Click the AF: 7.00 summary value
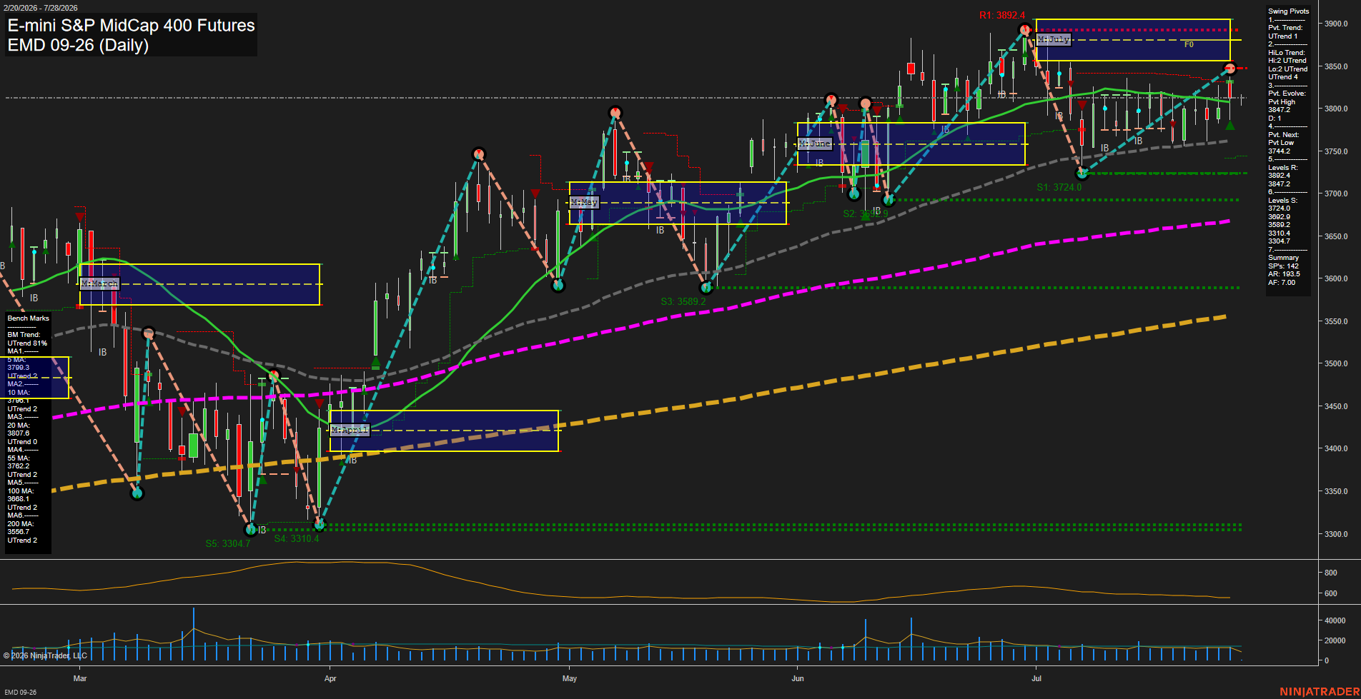The image size is (1361, 699). (1282, 283)
